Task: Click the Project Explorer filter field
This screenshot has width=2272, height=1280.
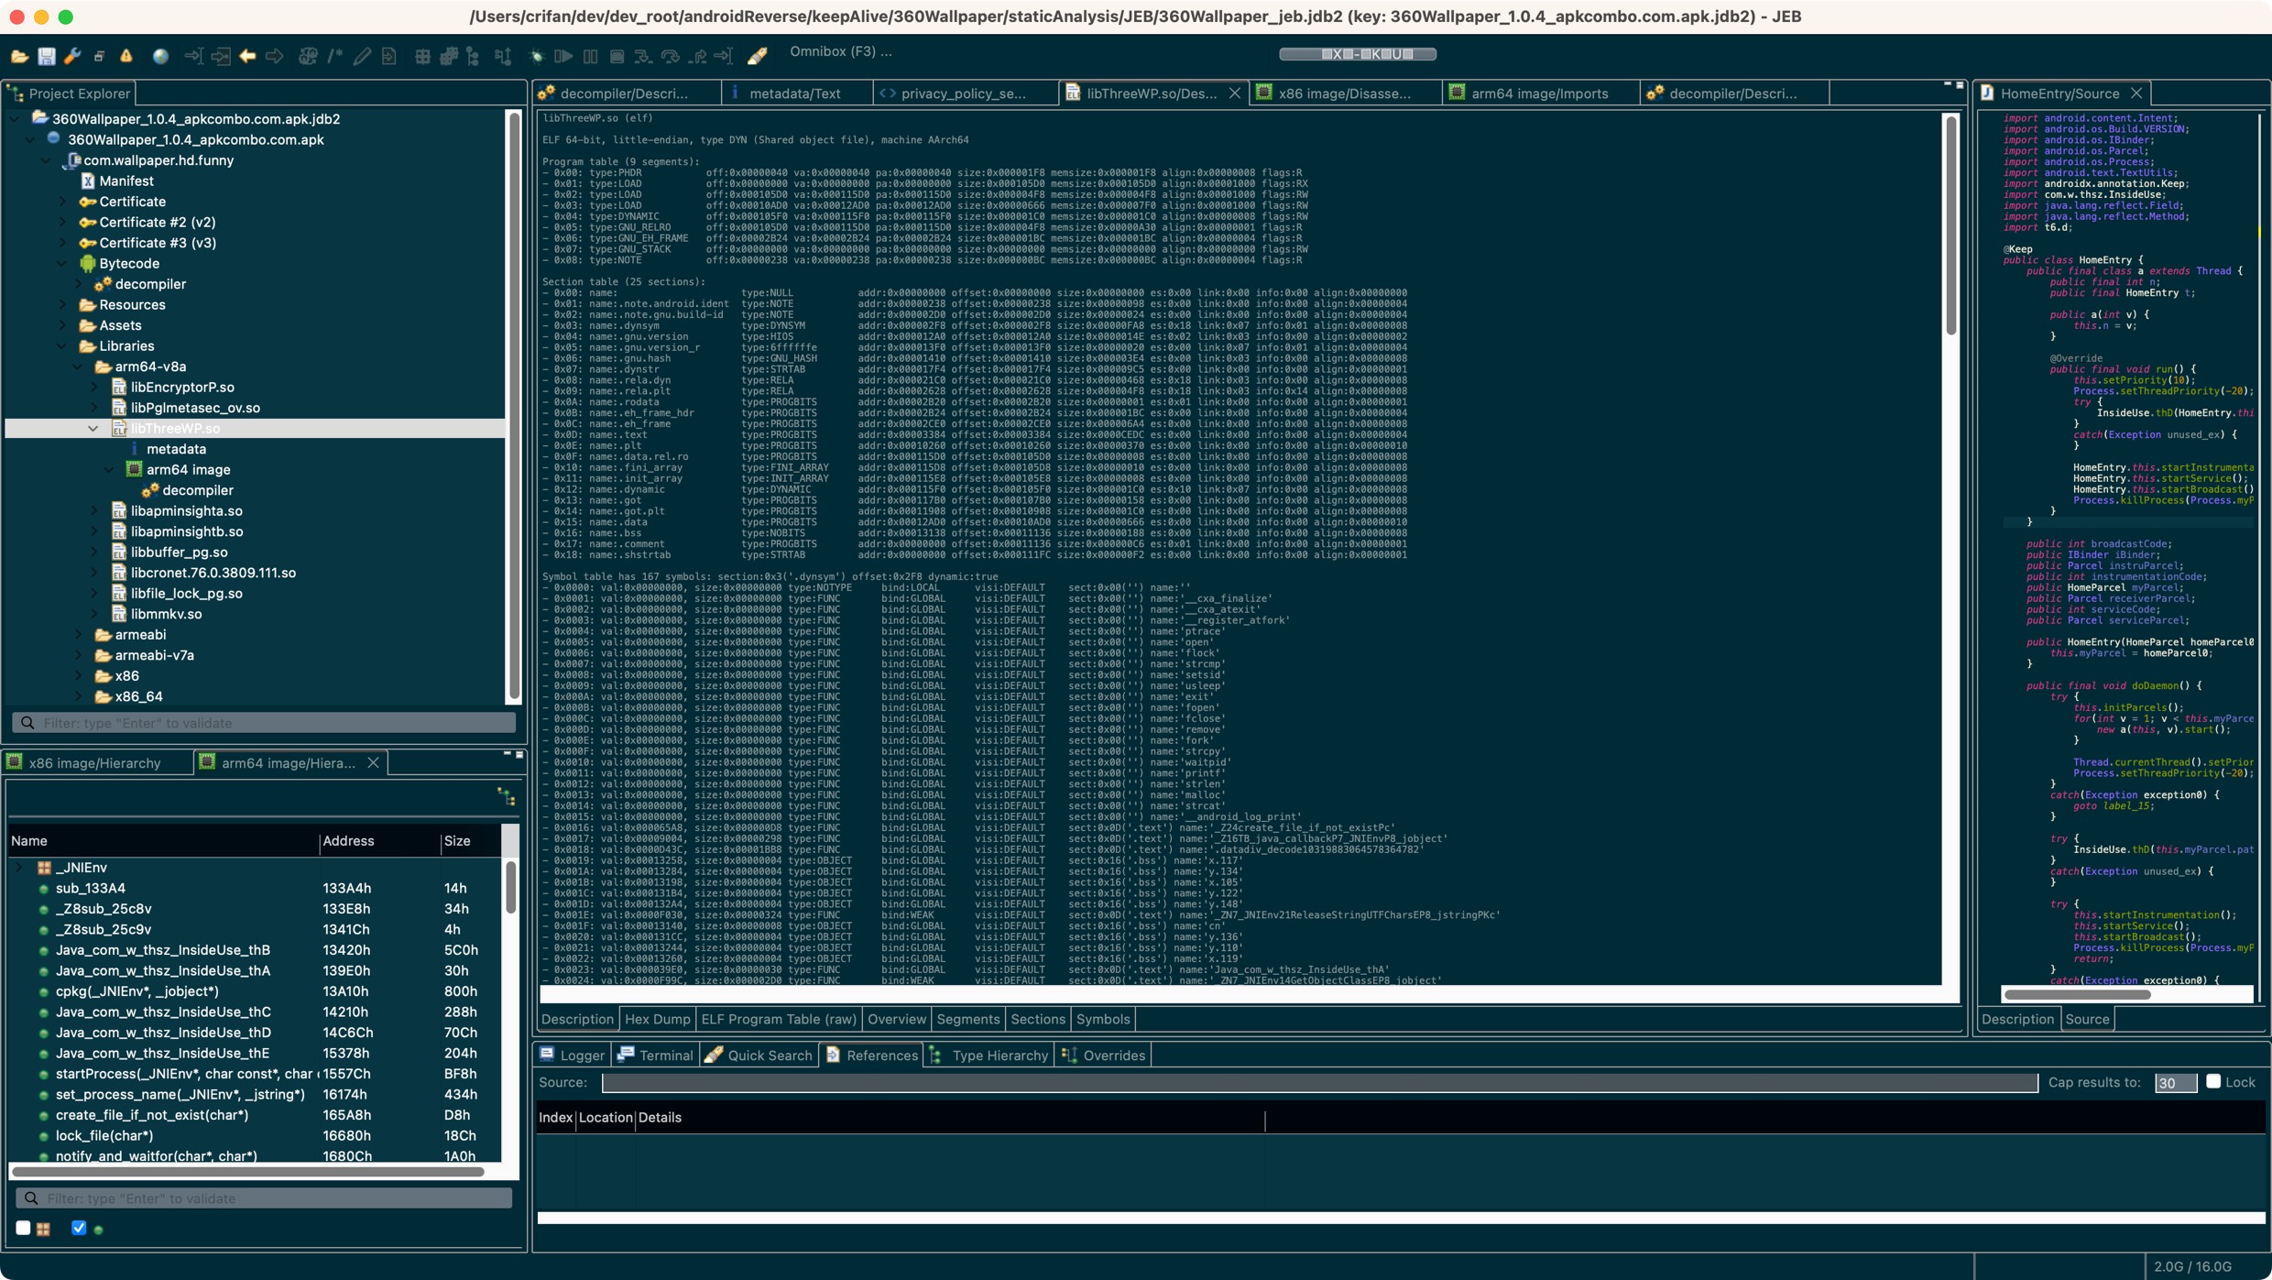Action: [264, 723]
